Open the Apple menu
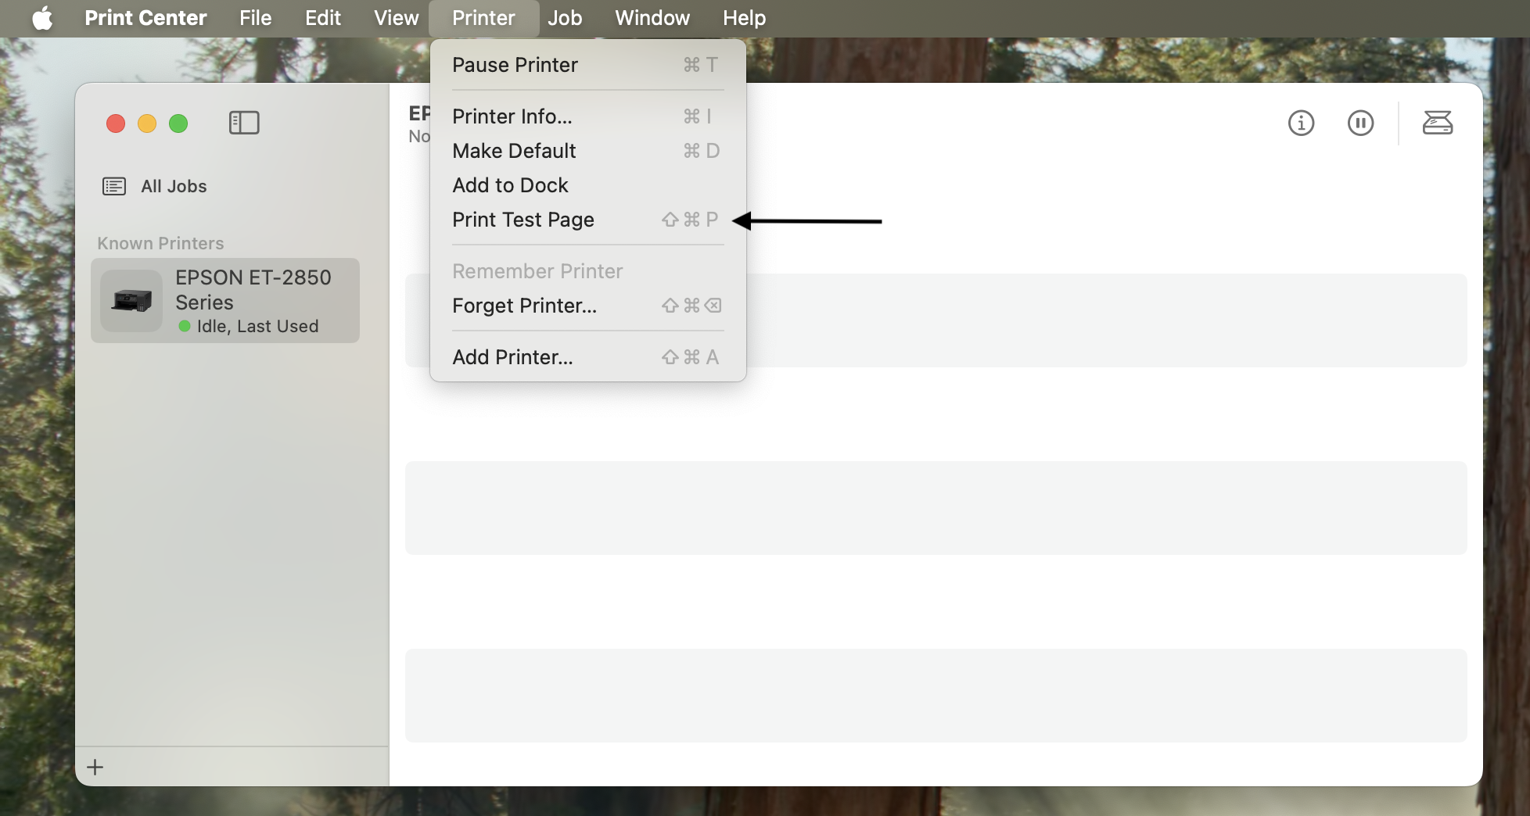 coord(43,18)
